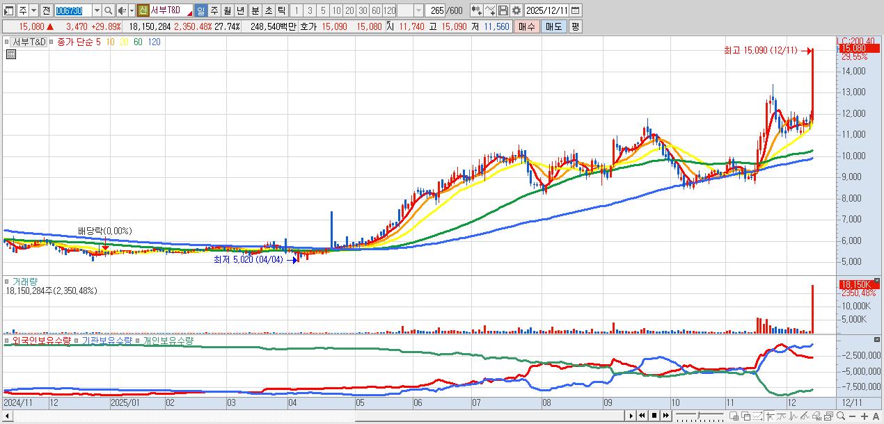Click the 평 button
Viewport: 884px width, 424px height.
pyautogui.click(x=575, y=26)
